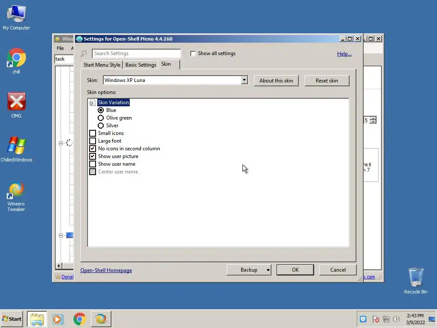Image resolution: width=437 pixels, height=328 pixels.
Task: Select the Blue skin variation
Action: tap(101, 110)
